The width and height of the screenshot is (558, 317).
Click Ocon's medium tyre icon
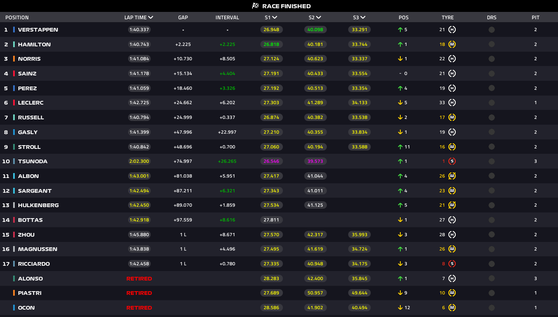coord(452,308)
